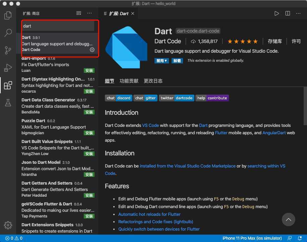The height and width of the screenshot is (242, 307).
Task: Install the Puzzle Dart extension
Action: [89, 133]
